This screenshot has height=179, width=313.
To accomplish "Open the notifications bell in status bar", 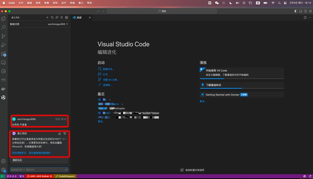I will [310, 176].
